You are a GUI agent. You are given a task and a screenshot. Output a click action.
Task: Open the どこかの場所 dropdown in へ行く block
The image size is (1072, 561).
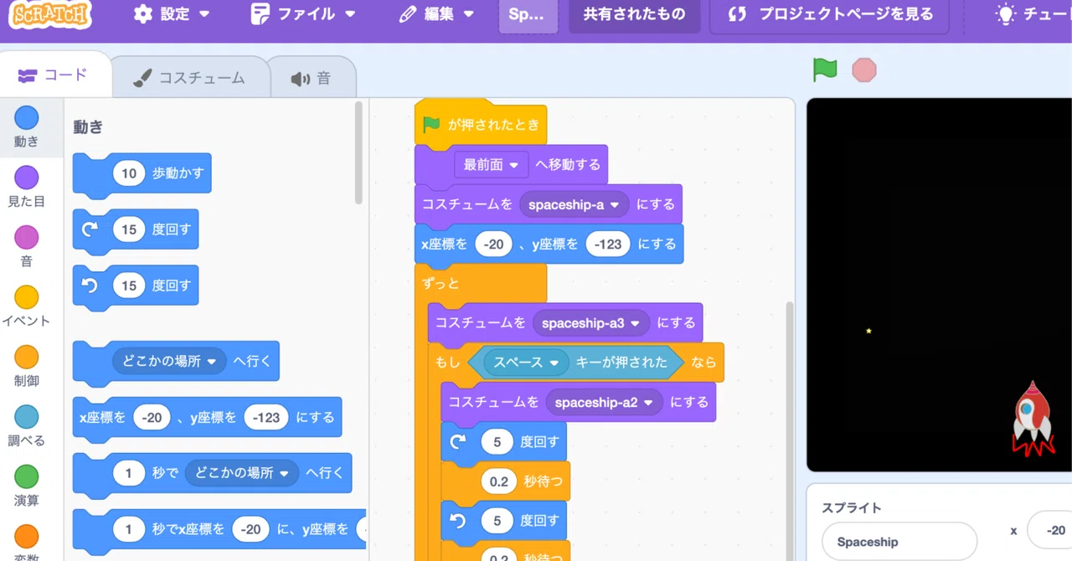point(169,361)
